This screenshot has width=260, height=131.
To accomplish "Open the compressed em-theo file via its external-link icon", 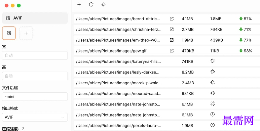I will pos(172,40).
